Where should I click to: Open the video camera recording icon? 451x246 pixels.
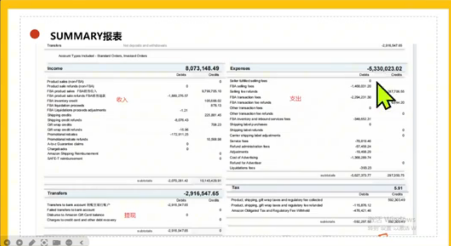(x=57, y=242)
